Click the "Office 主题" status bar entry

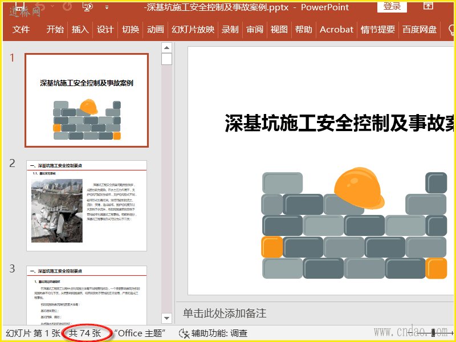(x=140, y=333)
